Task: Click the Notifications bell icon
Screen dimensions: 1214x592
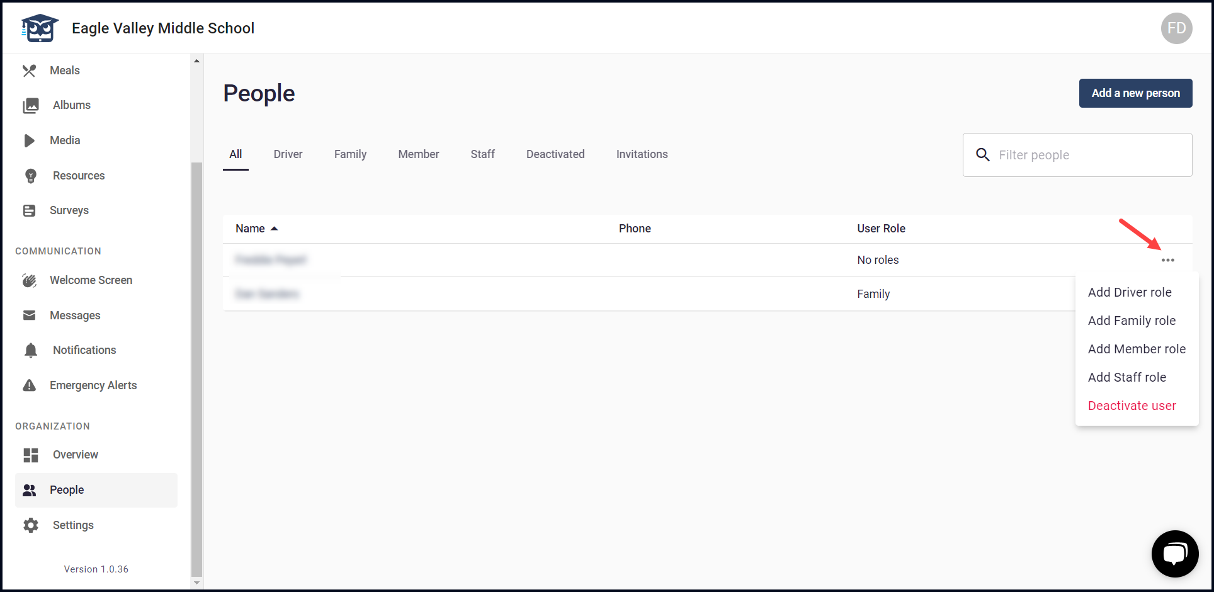Action: point(31,350)
